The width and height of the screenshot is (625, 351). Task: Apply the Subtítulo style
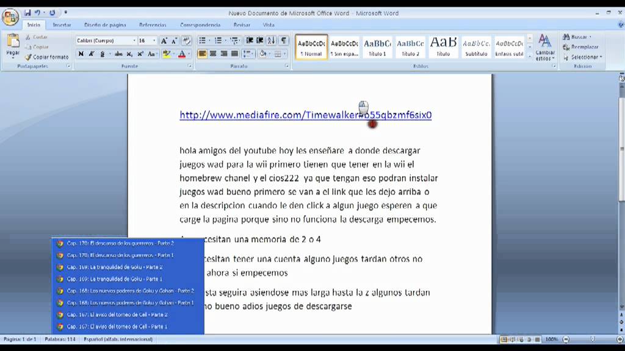pyautogui.click(x=476, y=47)
